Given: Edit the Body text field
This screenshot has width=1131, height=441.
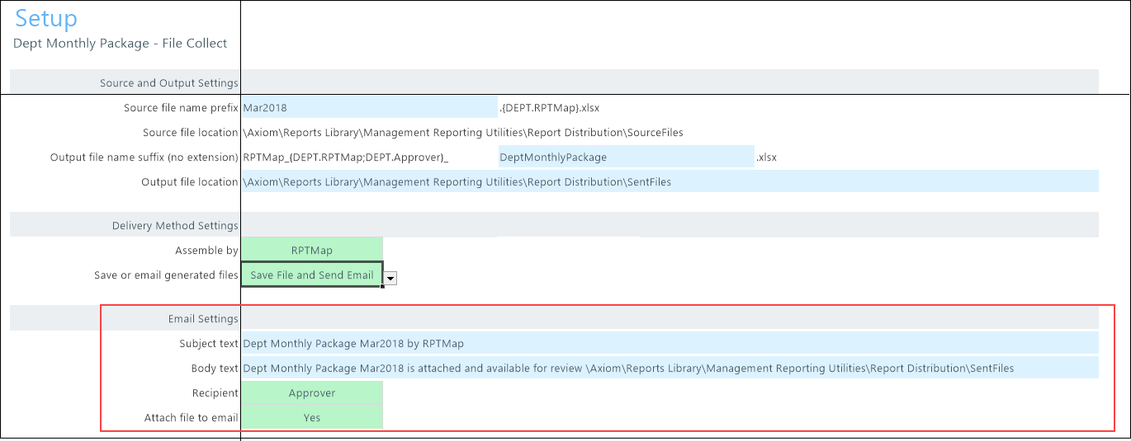Looking at the screenshot, I should coord(669,368).
